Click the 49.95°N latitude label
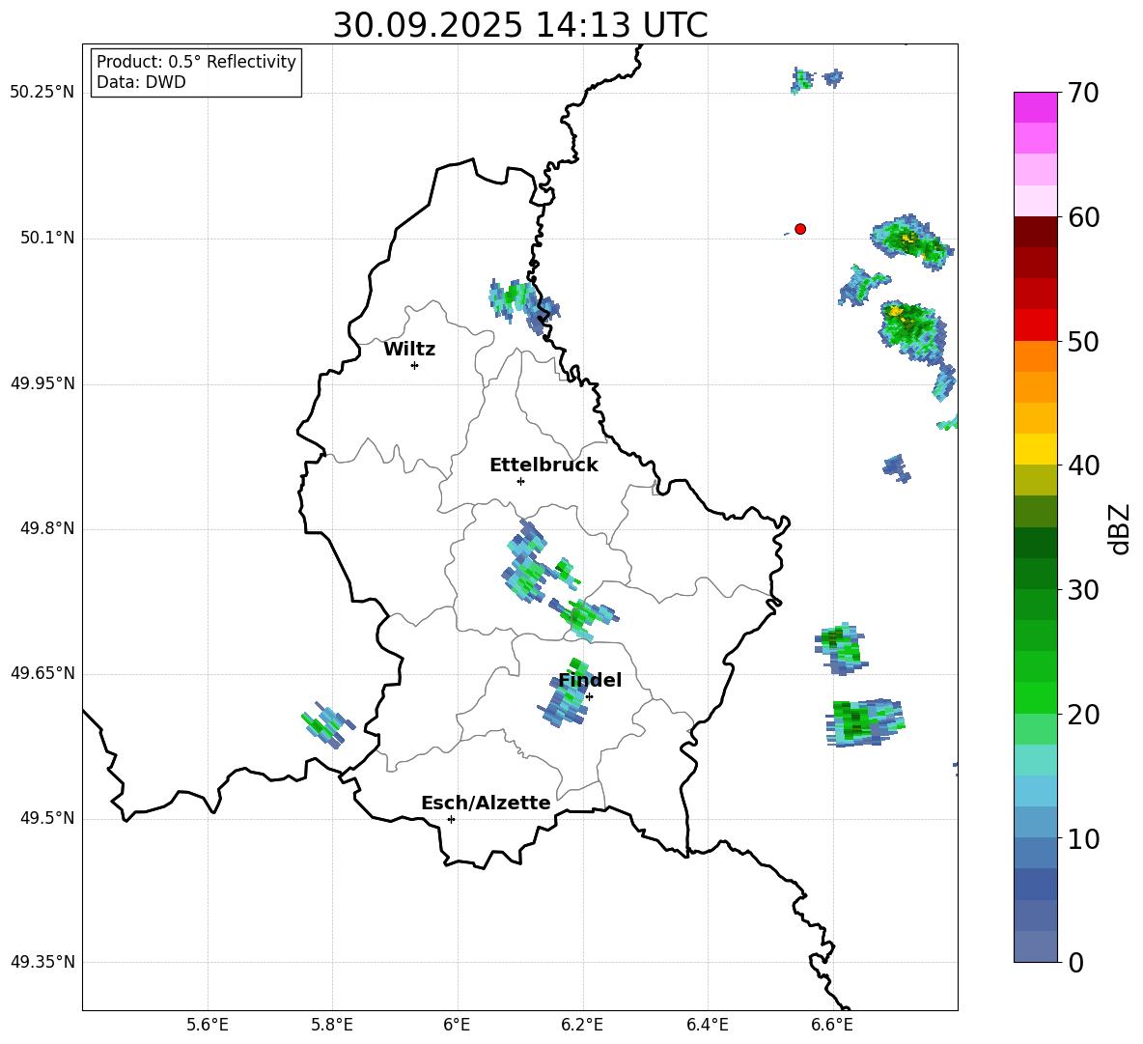Image resolution: width=1143 pixels, height=1044 pixels. click(x=42, y=383)
